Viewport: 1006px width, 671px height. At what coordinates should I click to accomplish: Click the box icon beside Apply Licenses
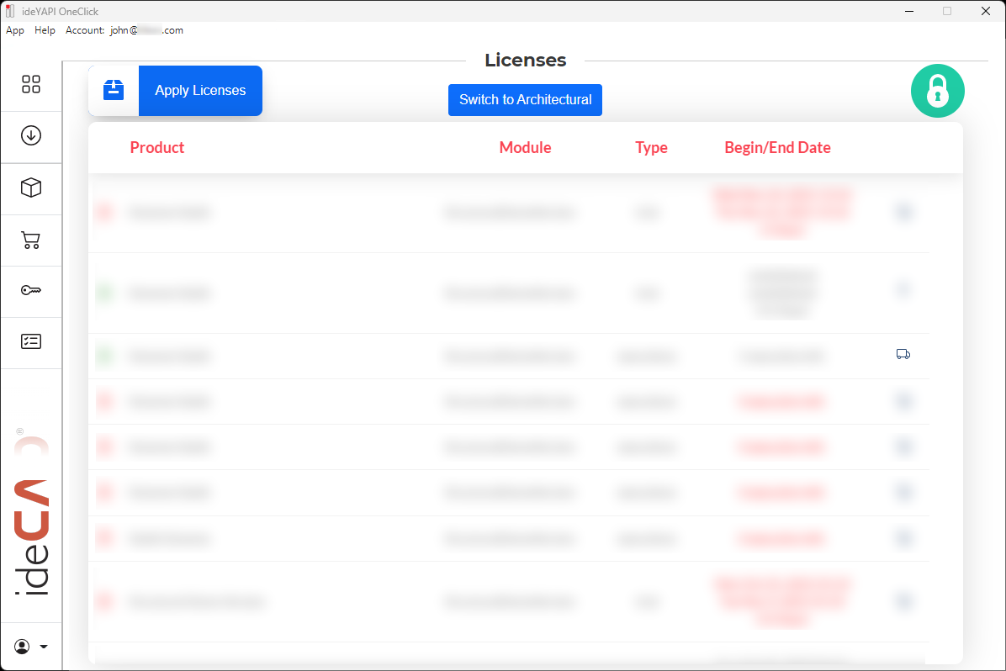click(114, 91)
